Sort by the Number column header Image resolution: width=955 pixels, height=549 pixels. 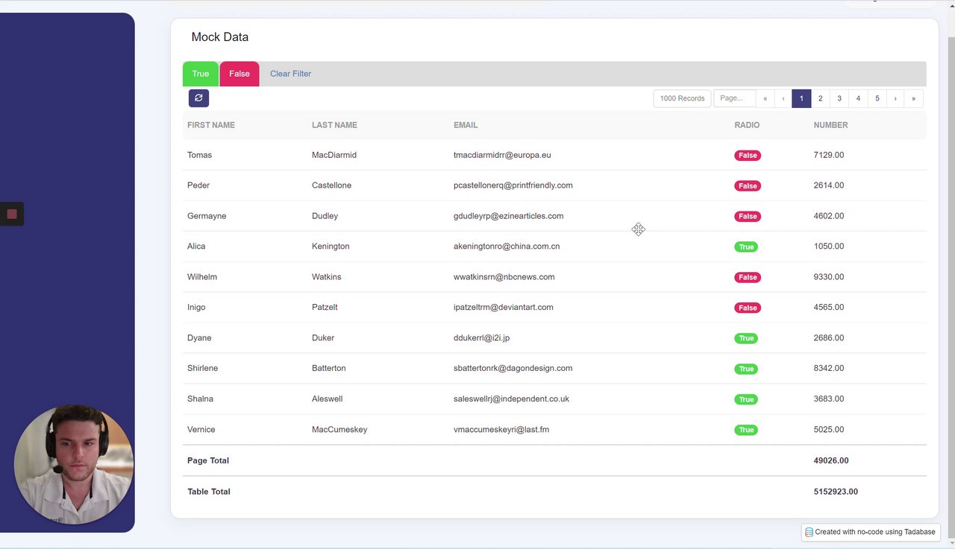[x=830, y=125]
